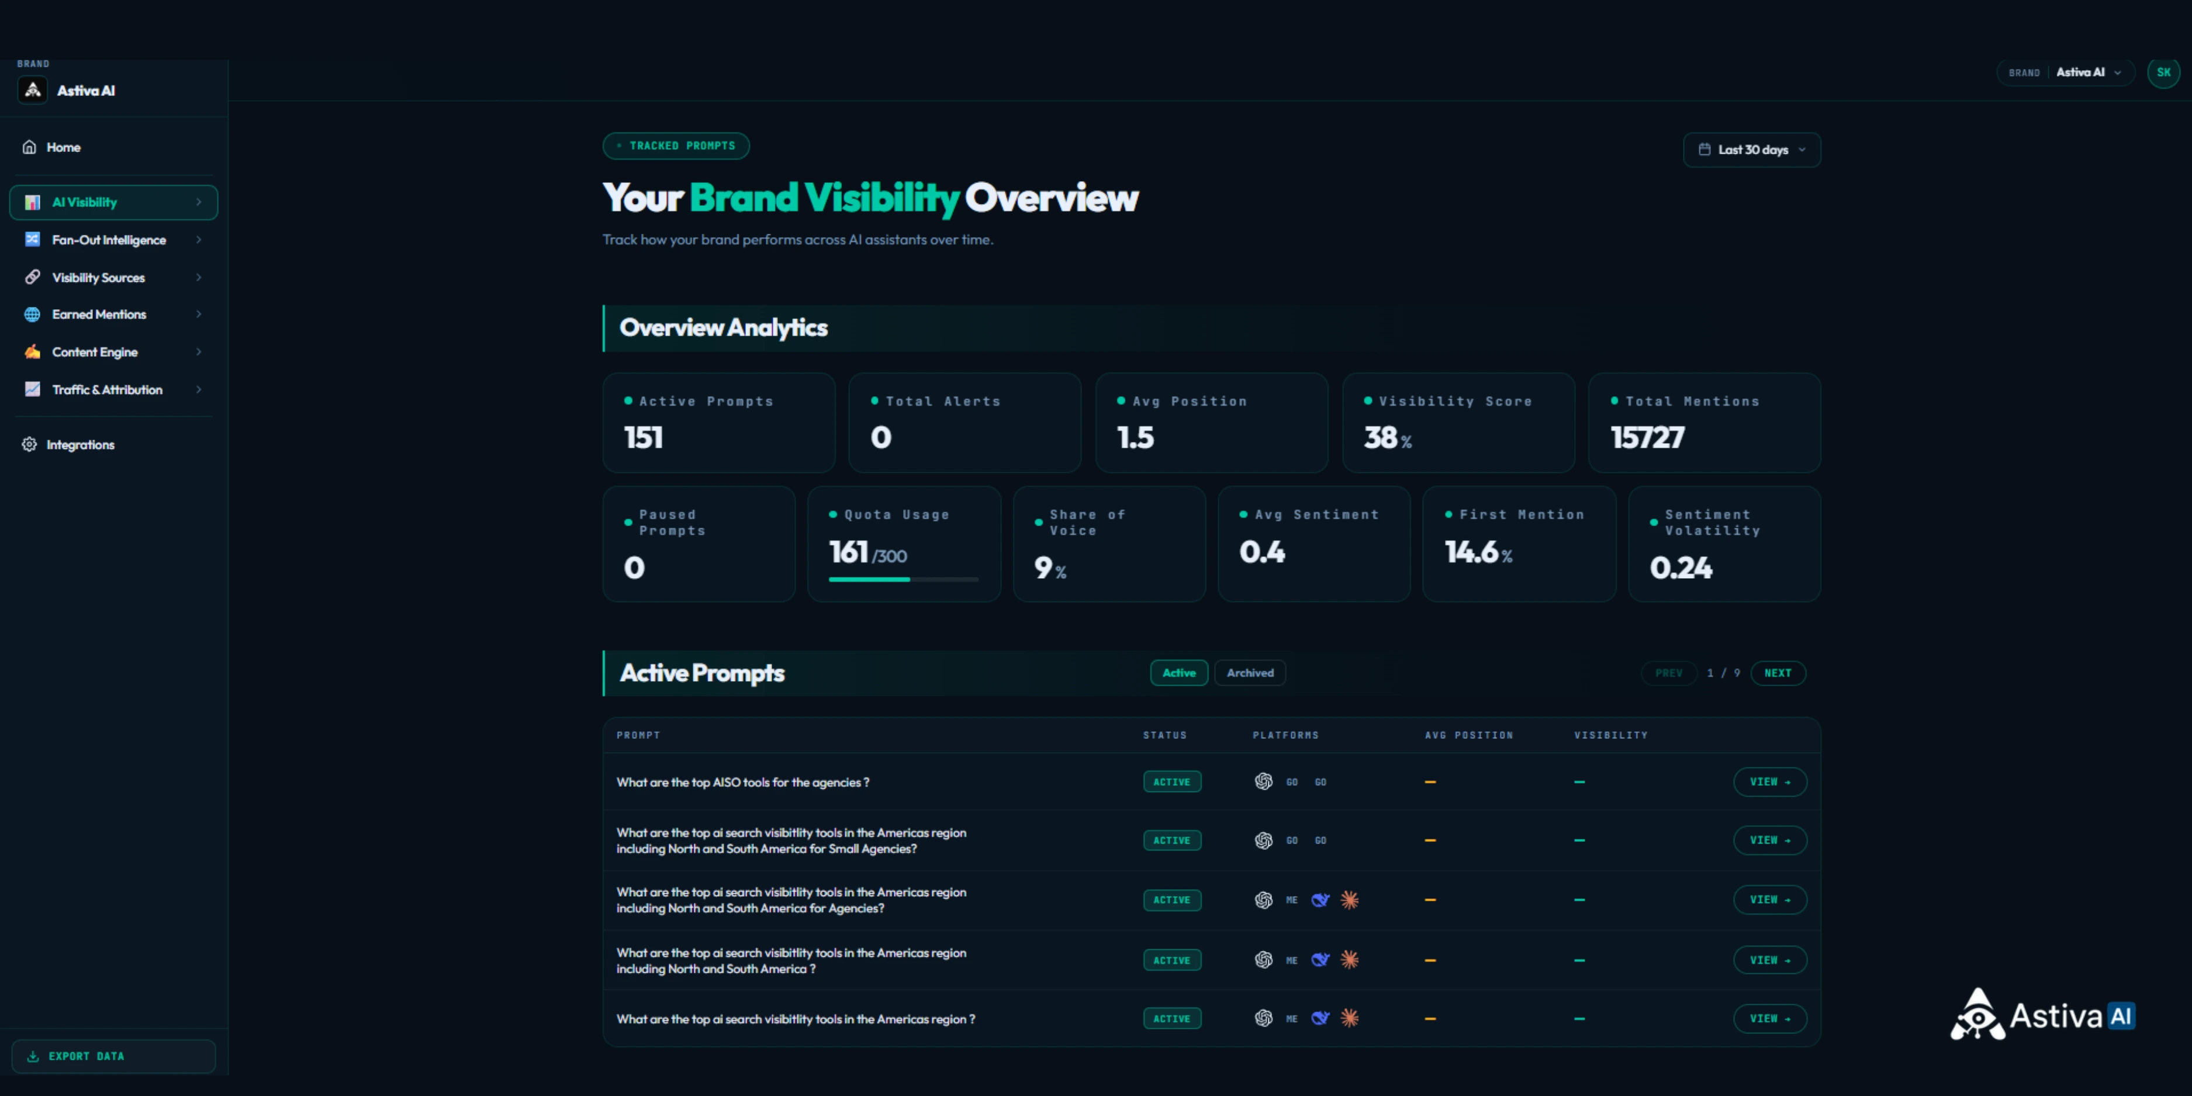Click the Astiva AI logo in the sidebar
Image resolution: width=2192 pixels, height=1096 pixels.
click(32, 90)
